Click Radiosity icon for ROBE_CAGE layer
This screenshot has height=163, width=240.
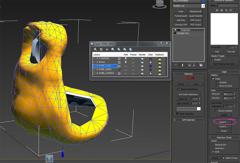pyautogui.click(x=160, y=66)
